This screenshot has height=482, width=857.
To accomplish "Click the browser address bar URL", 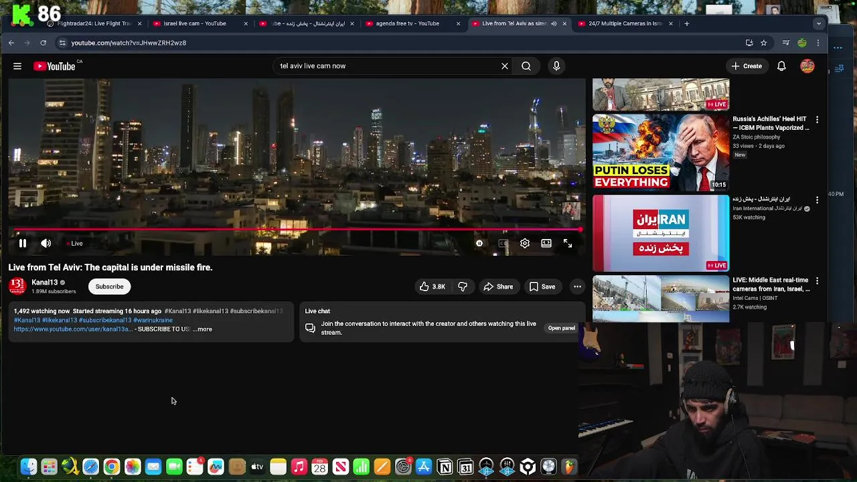I will (129, 43).
